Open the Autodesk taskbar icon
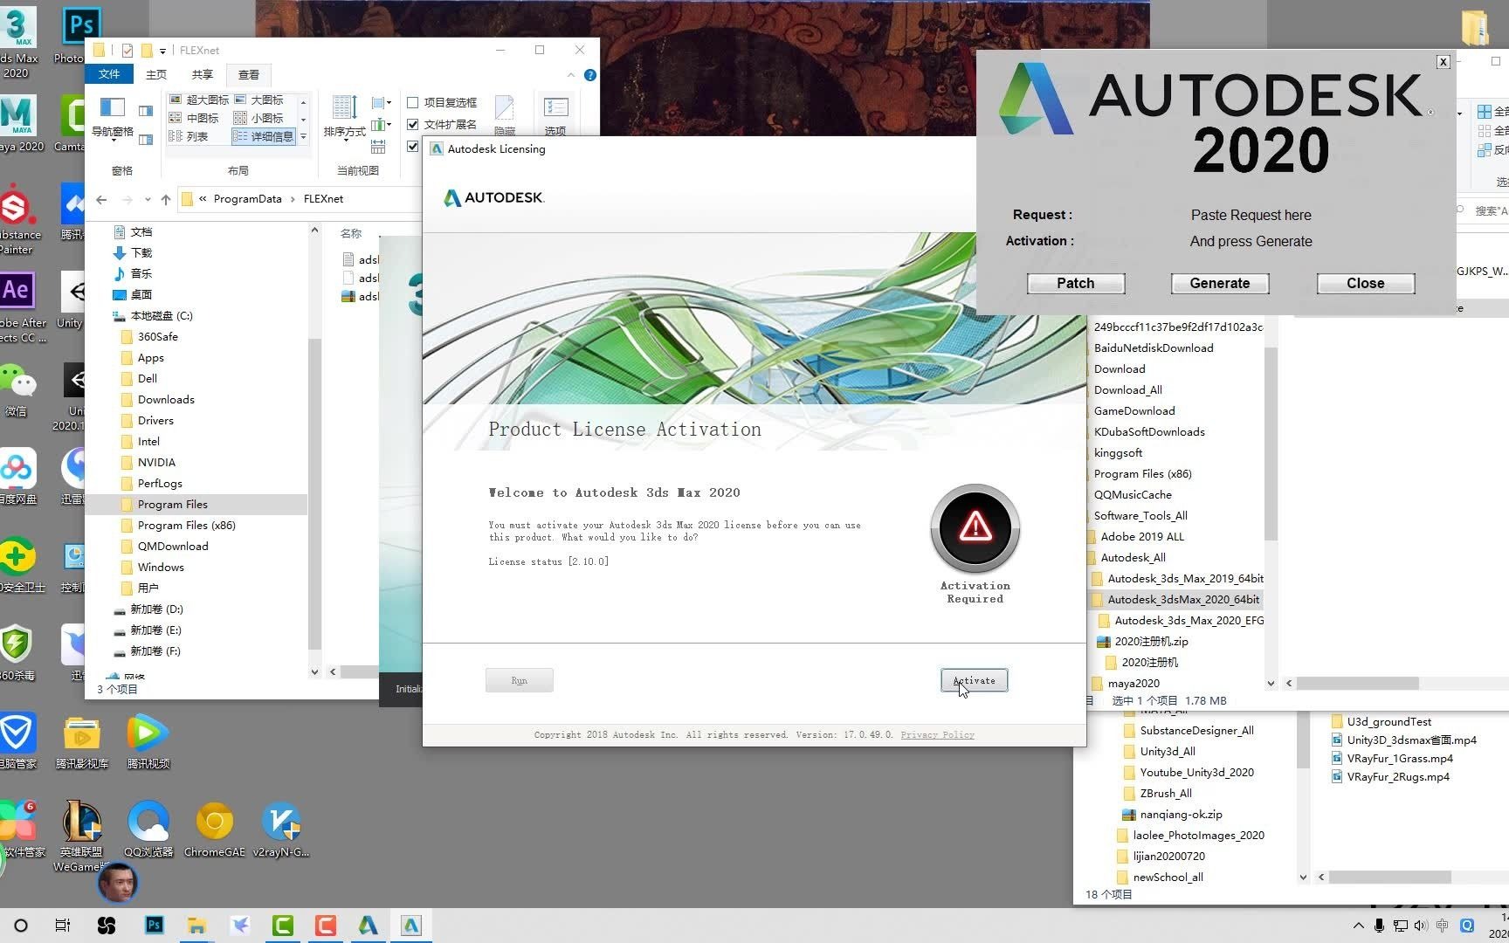Screen dimensions: 1509x943 click(369, 925)
